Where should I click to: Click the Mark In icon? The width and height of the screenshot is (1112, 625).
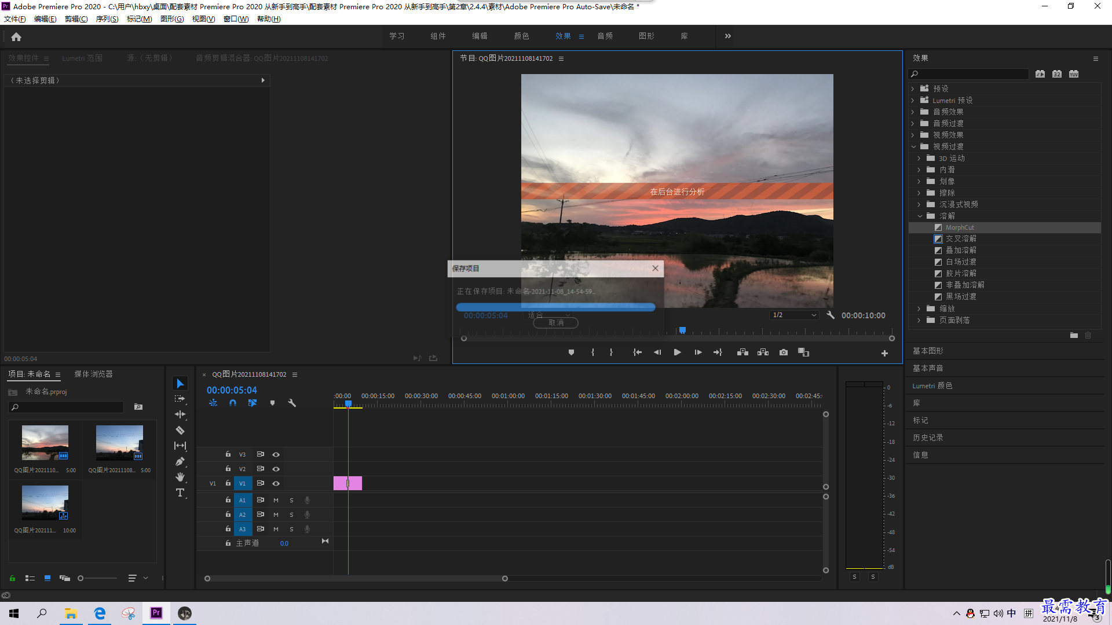(592, 352)
